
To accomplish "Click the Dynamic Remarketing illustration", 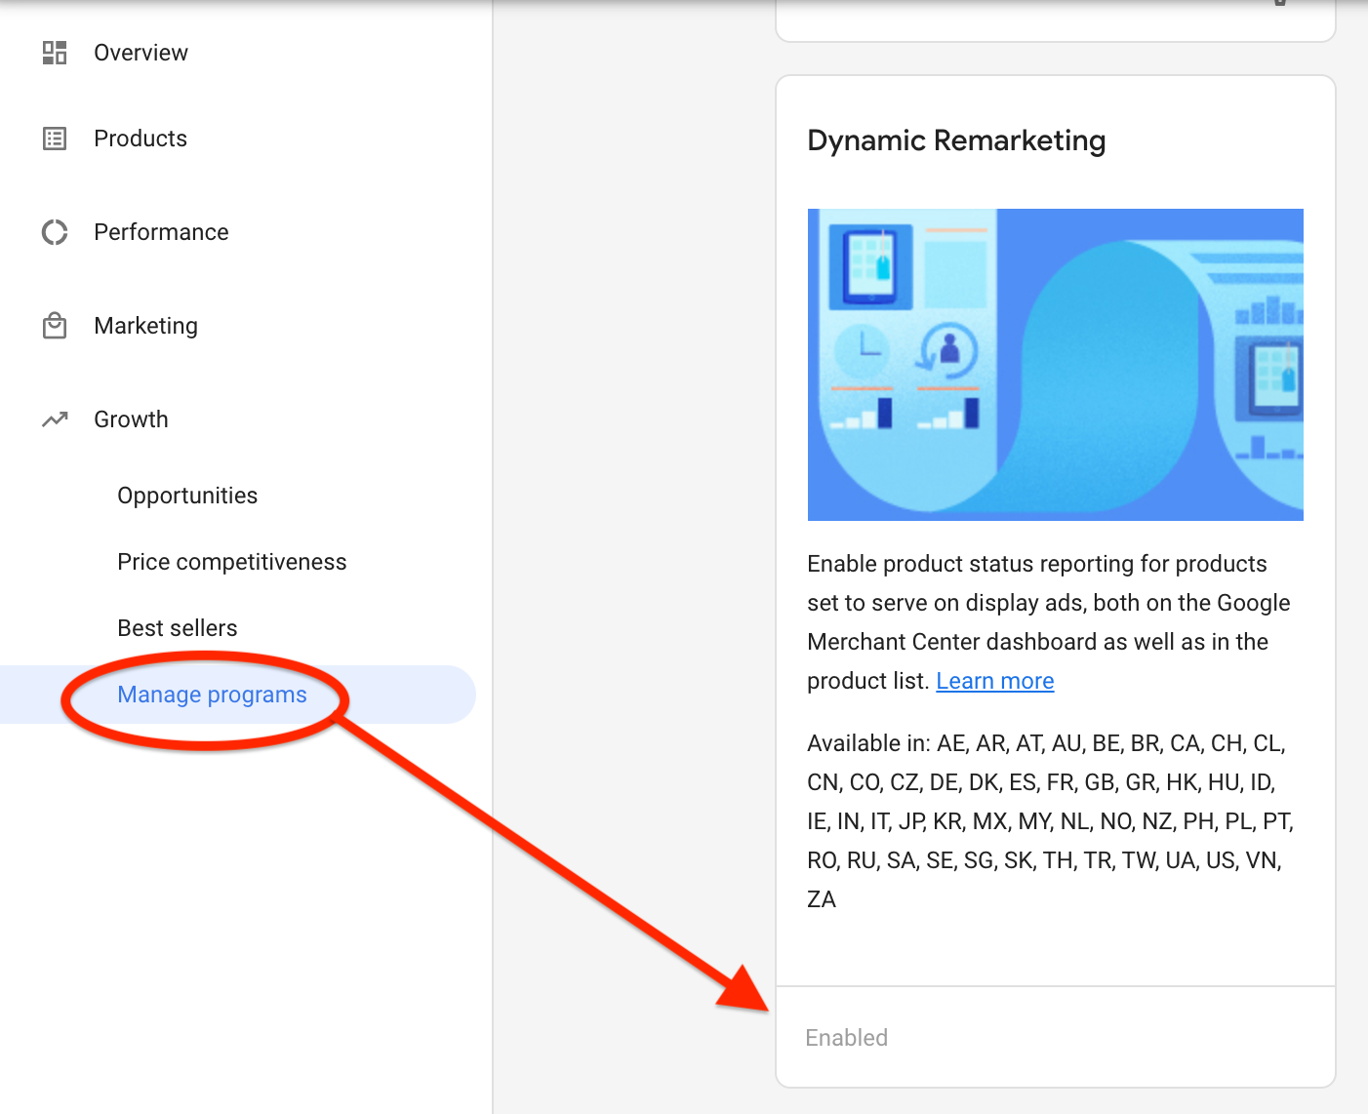I will (1056, 365).
